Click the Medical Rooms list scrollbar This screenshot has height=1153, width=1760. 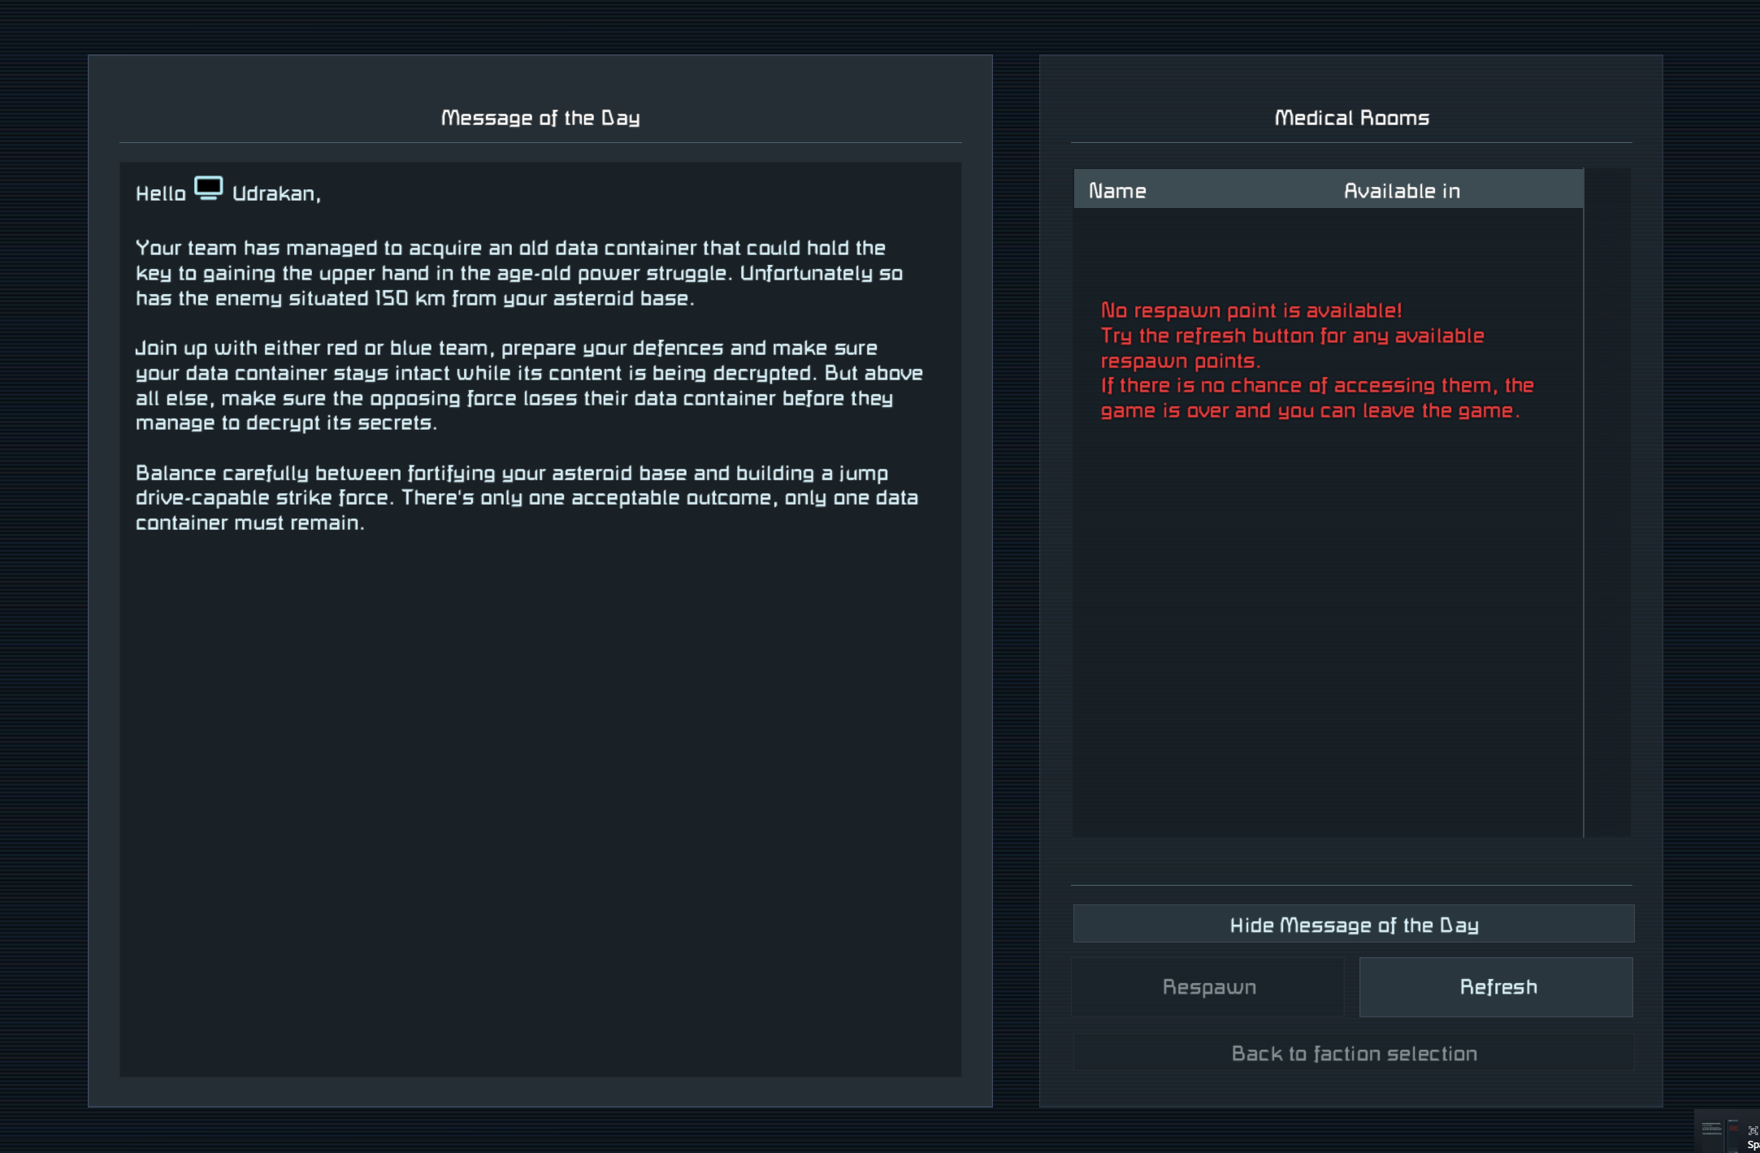(1607, 502)
